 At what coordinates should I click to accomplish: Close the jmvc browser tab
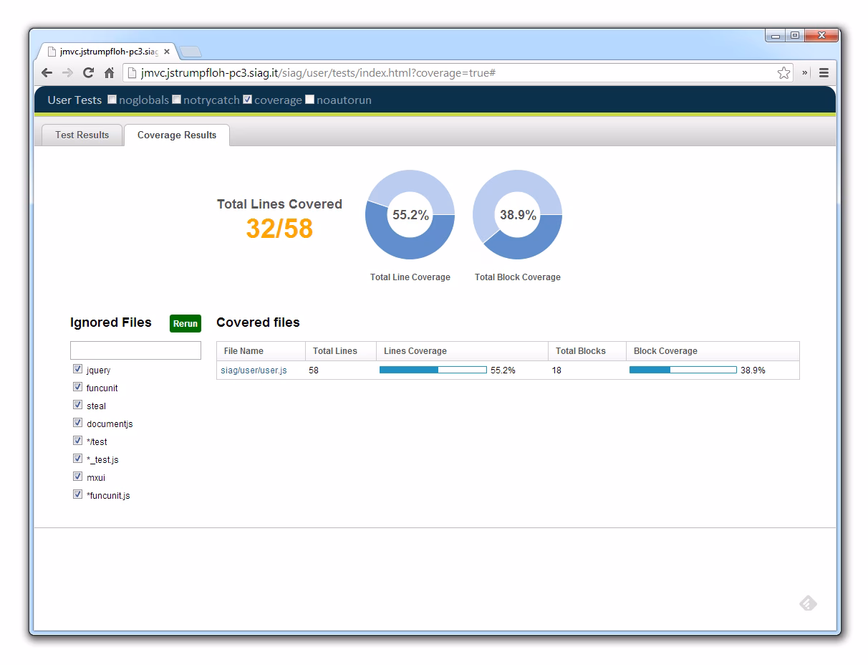tap(167, 52)
